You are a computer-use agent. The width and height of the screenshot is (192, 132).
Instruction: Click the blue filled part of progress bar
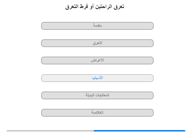point(139,131)
